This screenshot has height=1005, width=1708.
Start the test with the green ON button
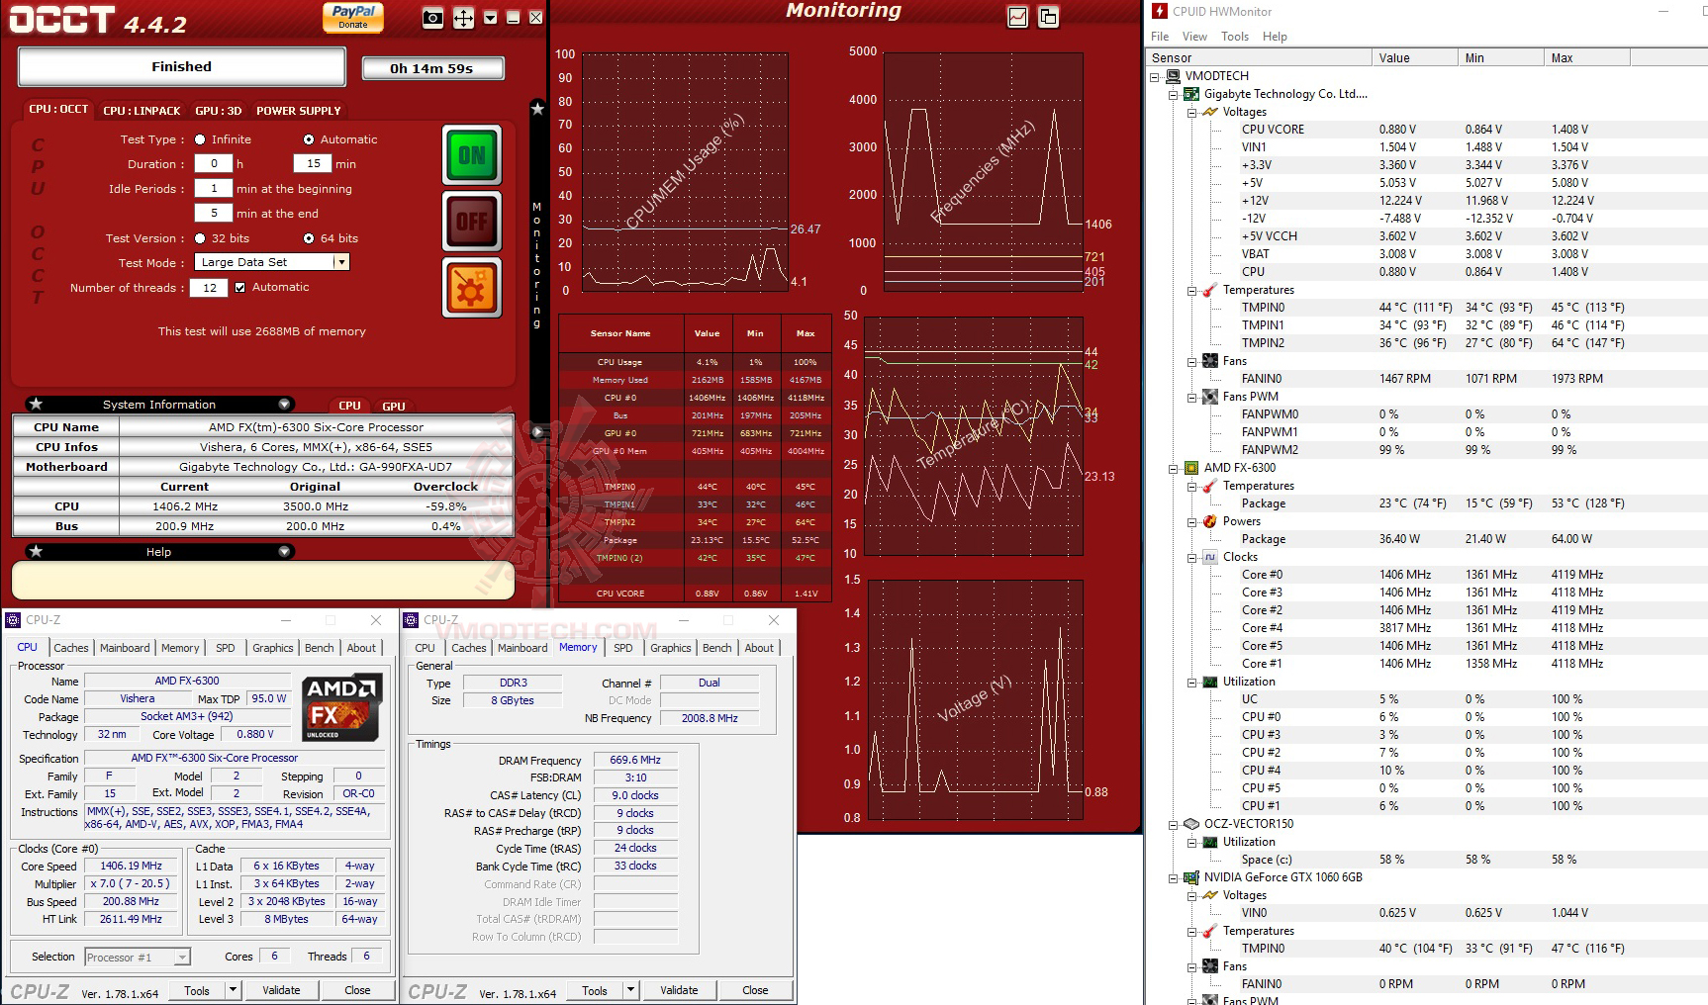pyautogui.click(x=471, y=154)
